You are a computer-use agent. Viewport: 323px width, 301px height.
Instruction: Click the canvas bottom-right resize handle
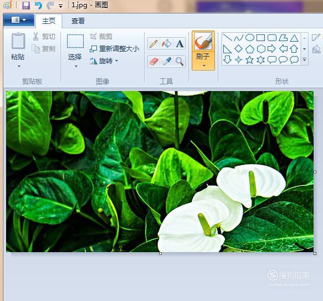[x=315, y=253]
